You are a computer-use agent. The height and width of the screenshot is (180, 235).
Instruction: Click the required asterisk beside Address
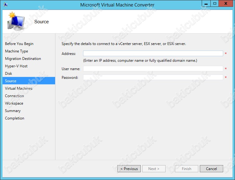point(226,53)
